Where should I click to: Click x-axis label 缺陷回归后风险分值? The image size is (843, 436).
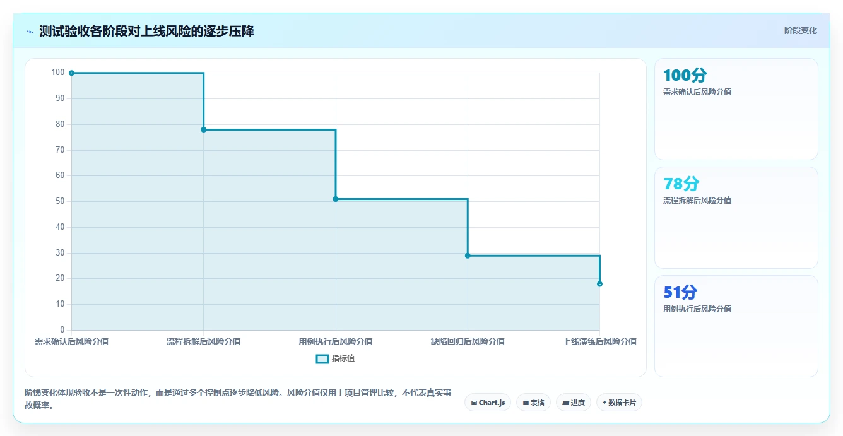pyautogui.click(x=468, y=341)
